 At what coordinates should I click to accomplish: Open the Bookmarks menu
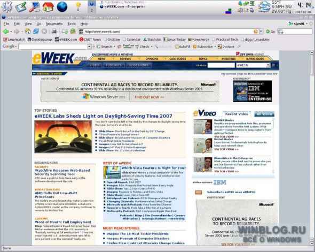pos(54,24)
